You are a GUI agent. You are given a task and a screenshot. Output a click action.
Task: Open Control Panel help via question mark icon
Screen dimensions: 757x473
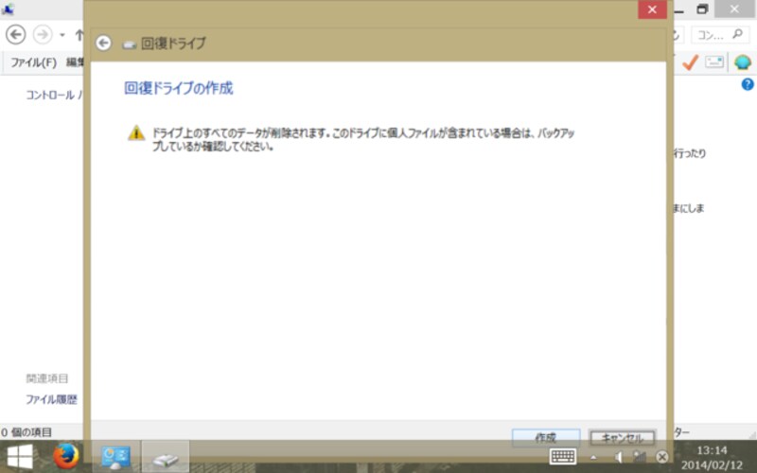tap(748, 84)
